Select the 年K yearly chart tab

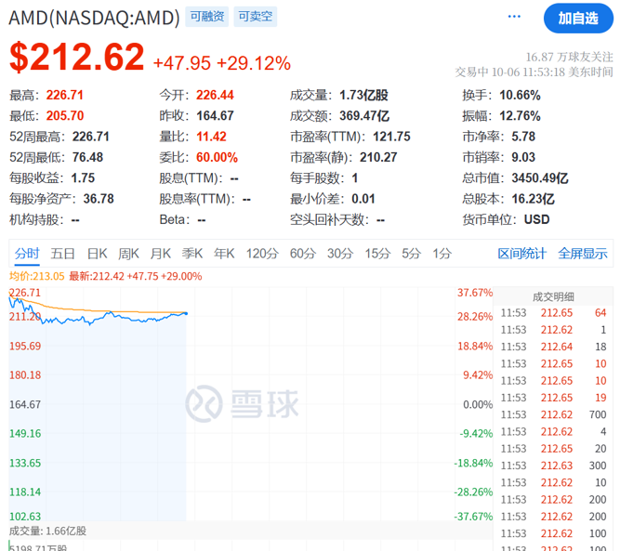(x=224, y=254)
